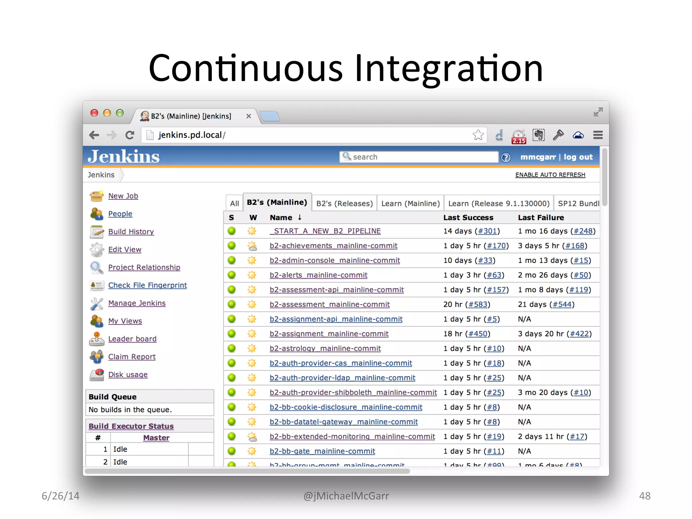Click the browser back arrow
The image size is (692, 519).
pos(94,135)
